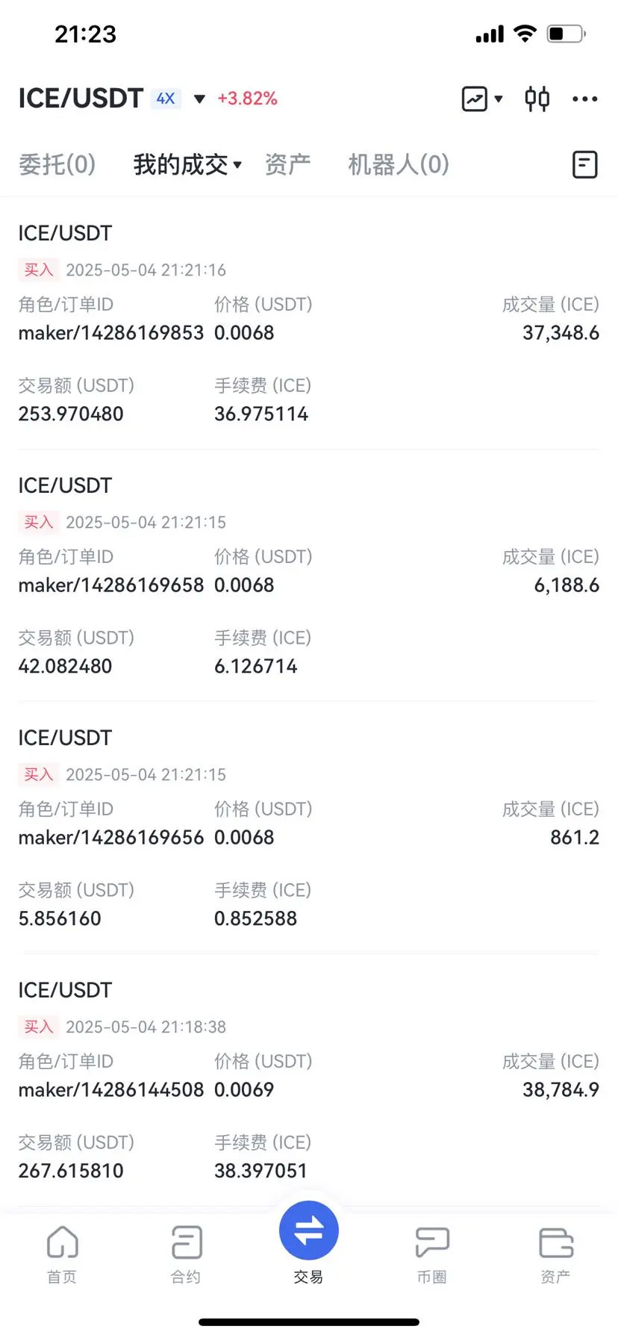Tap the ICE/USDT pair title in header

pos(81,99)
